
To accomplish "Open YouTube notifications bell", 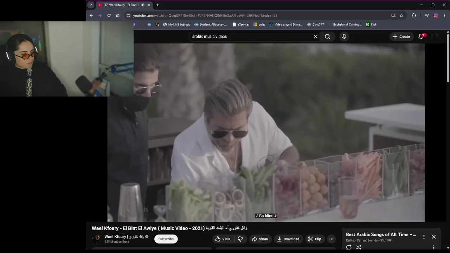I will tap(421, 37).
